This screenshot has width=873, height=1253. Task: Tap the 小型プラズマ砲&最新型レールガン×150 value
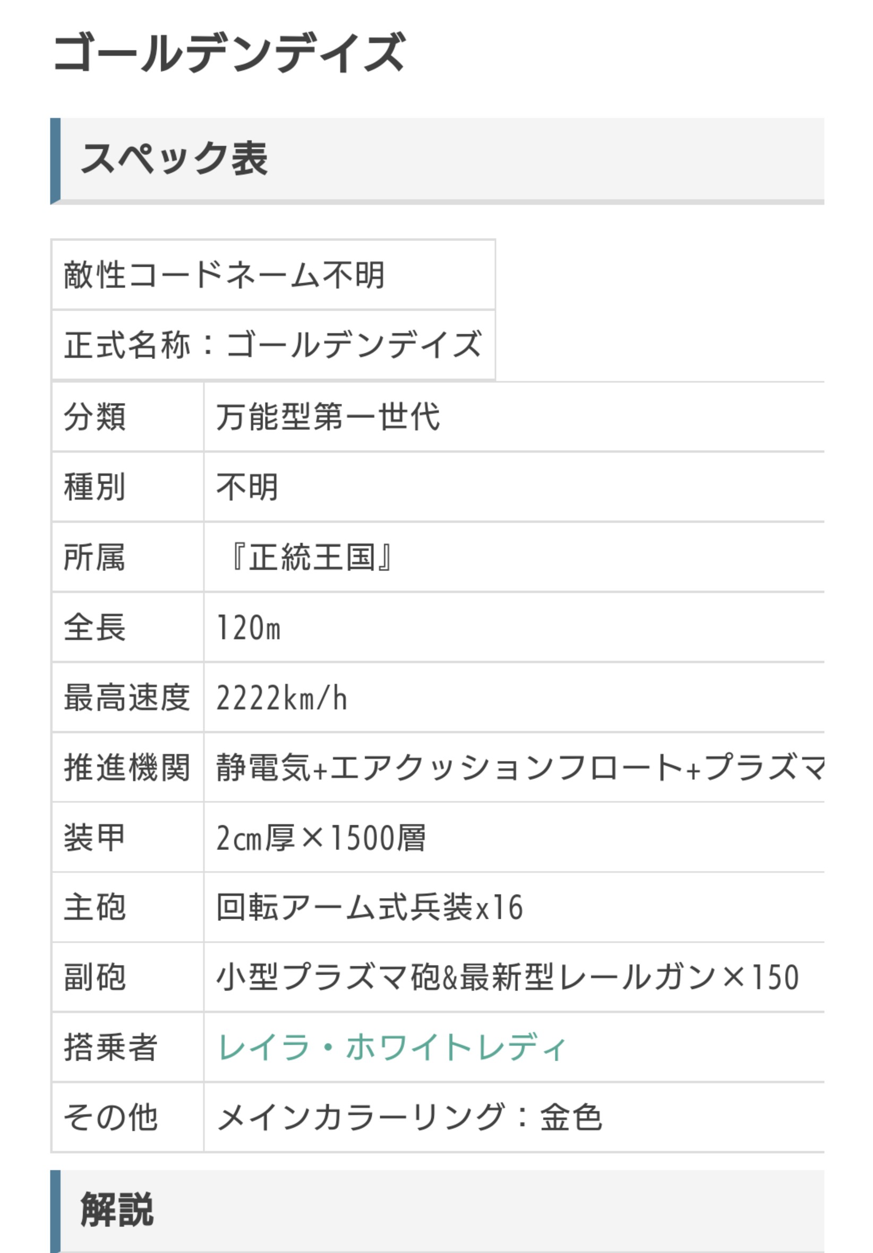507,977
